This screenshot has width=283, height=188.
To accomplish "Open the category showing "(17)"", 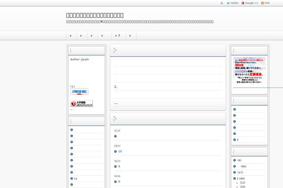I will pyautogui.click(x=240, y=172).
